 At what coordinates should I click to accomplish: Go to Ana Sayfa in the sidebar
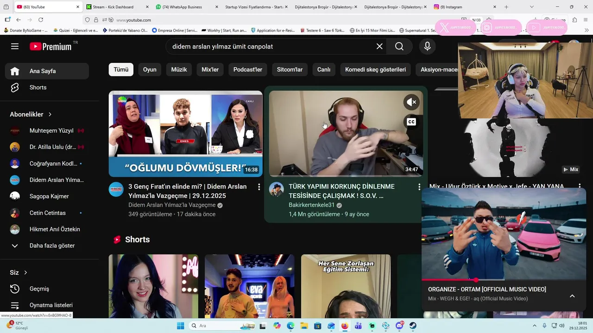point(47,71)
